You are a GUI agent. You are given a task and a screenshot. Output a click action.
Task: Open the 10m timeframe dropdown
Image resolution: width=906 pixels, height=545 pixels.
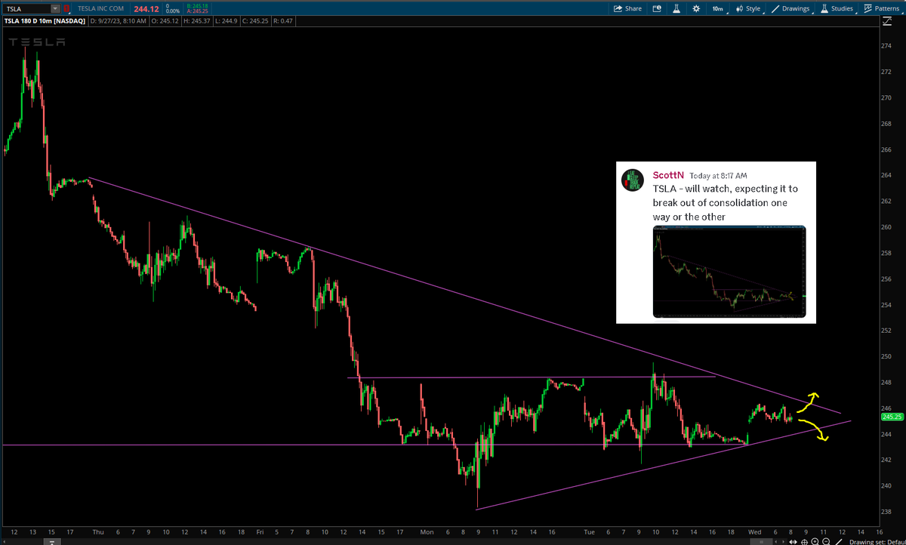pos(718,8)
